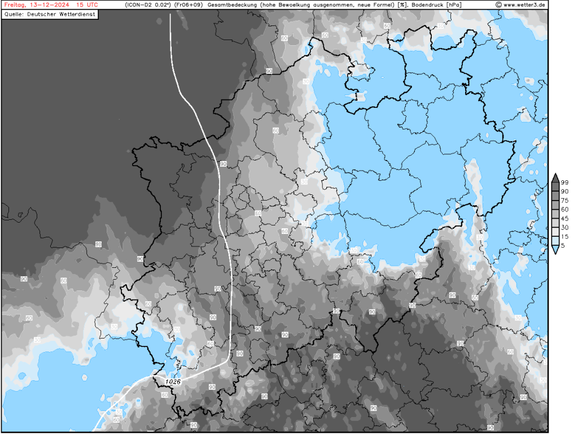The height and width of the screenshot is (434, 578).
Task: Click the 99 percent legend swatch
Action: pos(556,186)
